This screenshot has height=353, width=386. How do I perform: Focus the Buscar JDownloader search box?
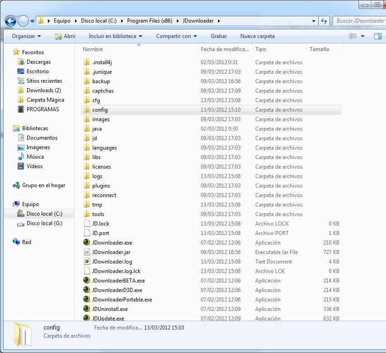[359, 21]
